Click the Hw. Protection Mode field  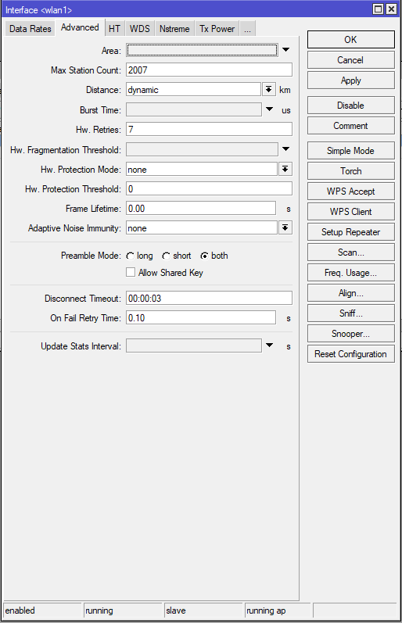tap(202, 170)
